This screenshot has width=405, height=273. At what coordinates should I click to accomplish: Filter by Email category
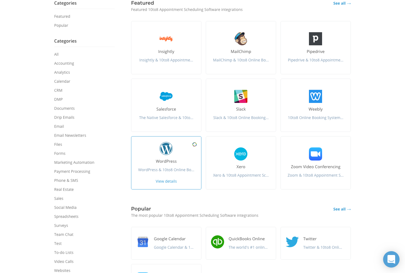[x=59, y=126]
